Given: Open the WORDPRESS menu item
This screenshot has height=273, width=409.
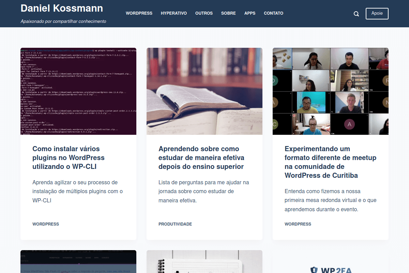Looking at the screenshot, I should pyautogui.click(x=139, y=13).
